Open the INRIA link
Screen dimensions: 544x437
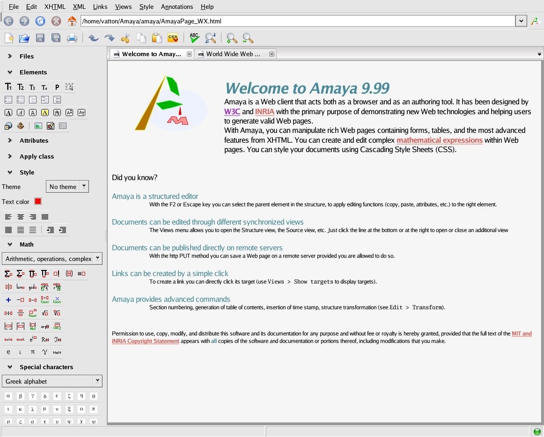265,112
